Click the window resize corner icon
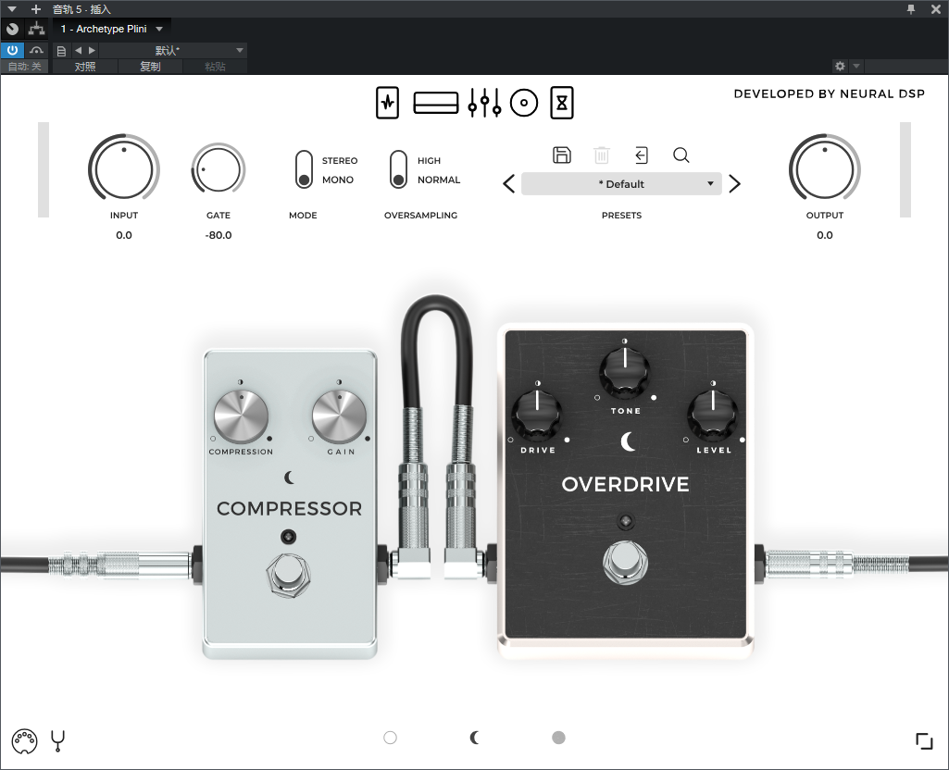The height and width of the screenshot is (770, 949). tap(924, 741)
